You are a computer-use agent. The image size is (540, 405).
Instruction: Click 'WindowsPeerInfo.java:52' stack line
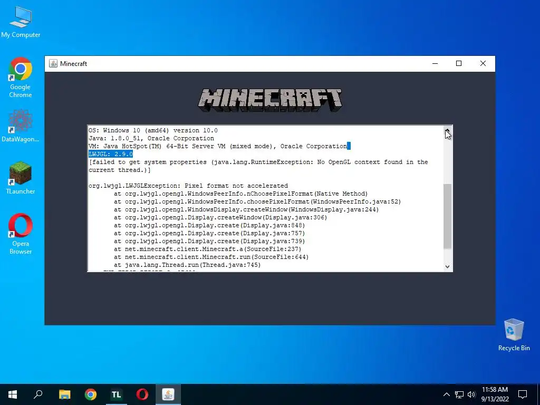click(x=257, y=202)
